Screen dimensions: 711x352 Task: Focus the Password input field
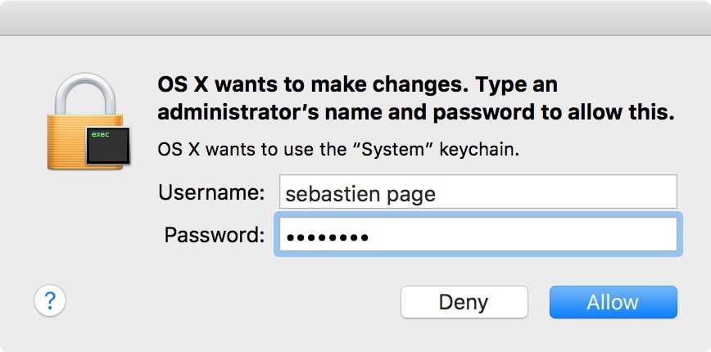[x=478, y=235]
